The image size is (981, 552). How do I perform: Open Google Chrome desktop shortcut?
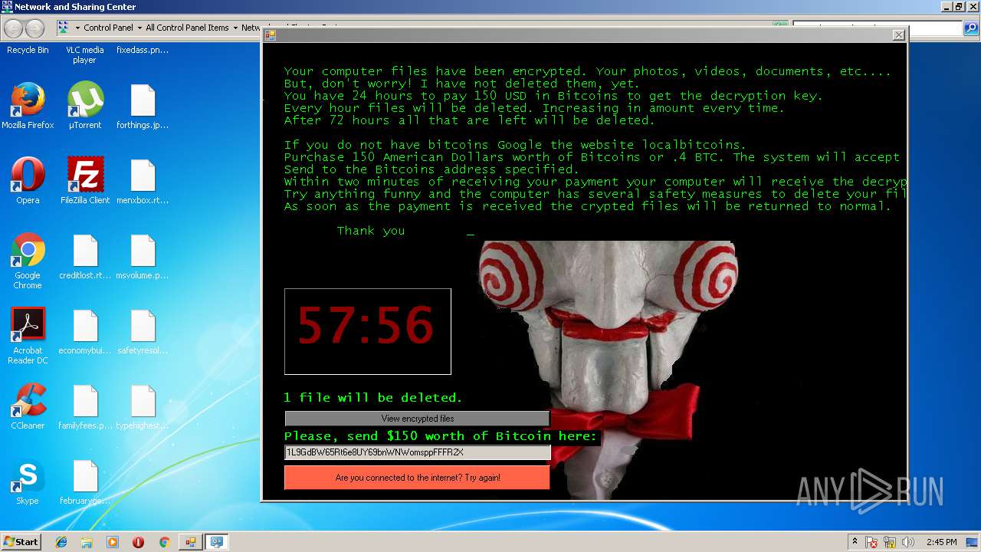[x=28, y=251]
